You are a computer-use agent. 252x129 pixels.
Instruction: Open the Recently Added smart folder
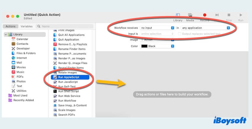click(21, 100)
